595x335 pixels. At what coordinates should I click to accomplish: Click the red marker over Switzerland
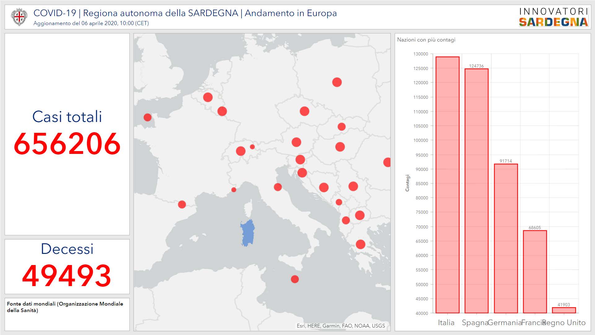(241, 151)
